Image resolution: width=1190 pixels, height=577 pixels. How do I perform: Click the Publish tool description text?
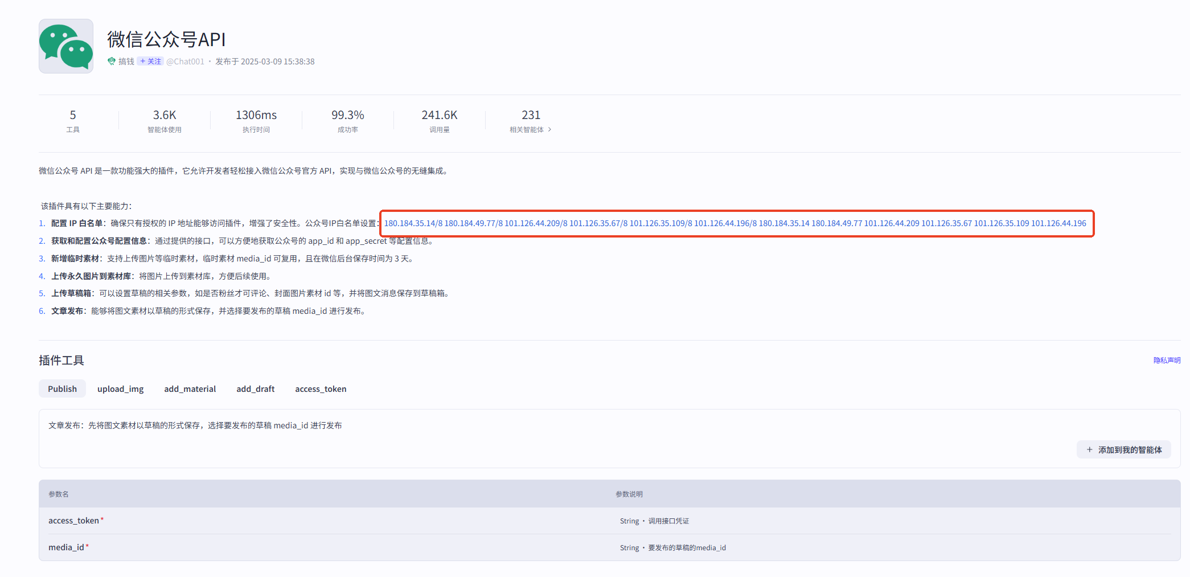pyautogui.click(x=195, y=425)
